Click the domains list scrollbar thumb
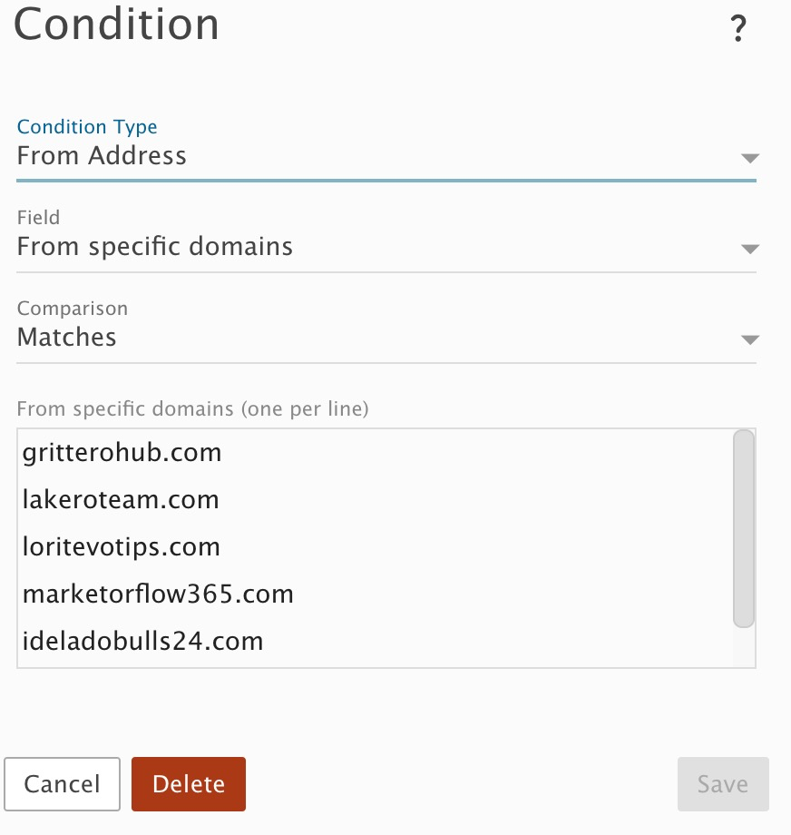Screen dimensions: 791x835 [743, 528]
